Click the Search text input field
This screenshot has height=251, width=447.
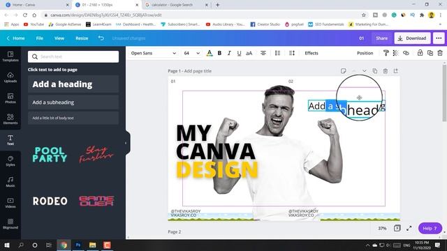[73, 56]
